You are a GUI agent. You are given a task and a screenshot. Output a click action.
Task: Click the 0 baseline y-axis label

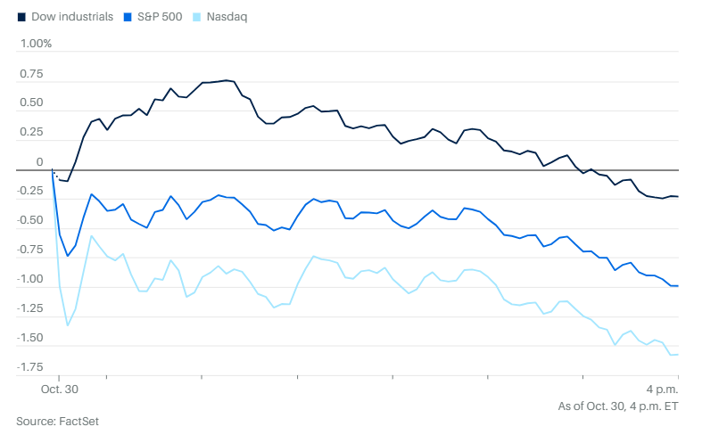pyautogui.click(x=39, y=161)
